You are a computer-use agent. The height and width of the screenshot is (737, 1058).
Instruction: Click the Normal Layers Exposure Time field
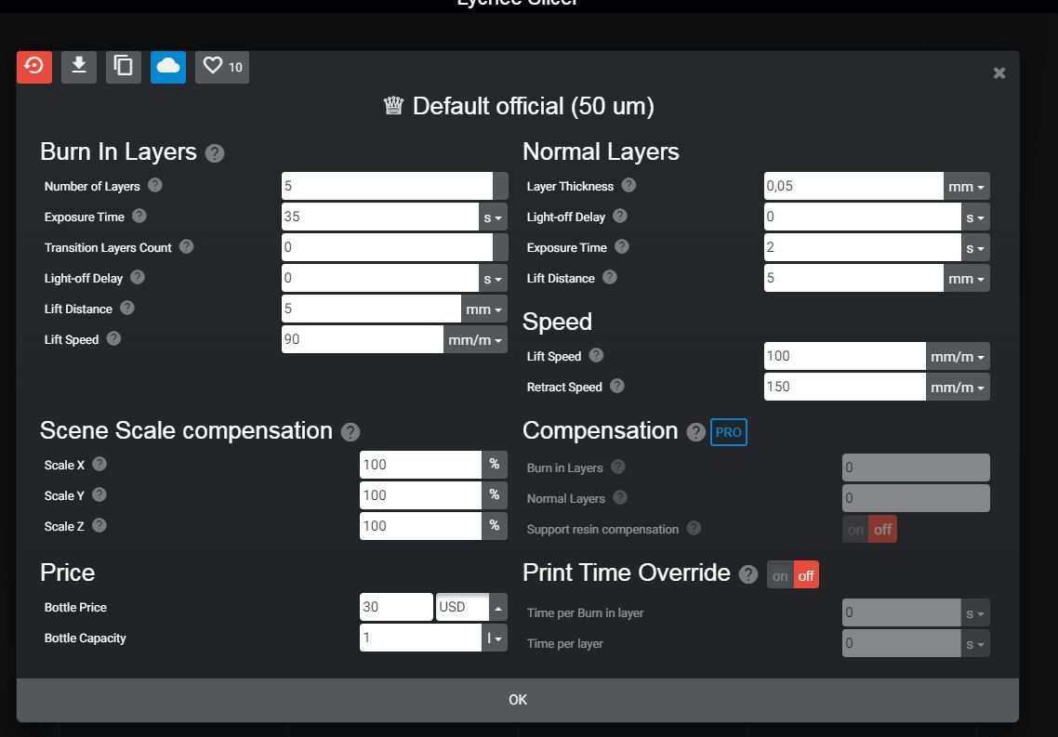pos(863,247)
